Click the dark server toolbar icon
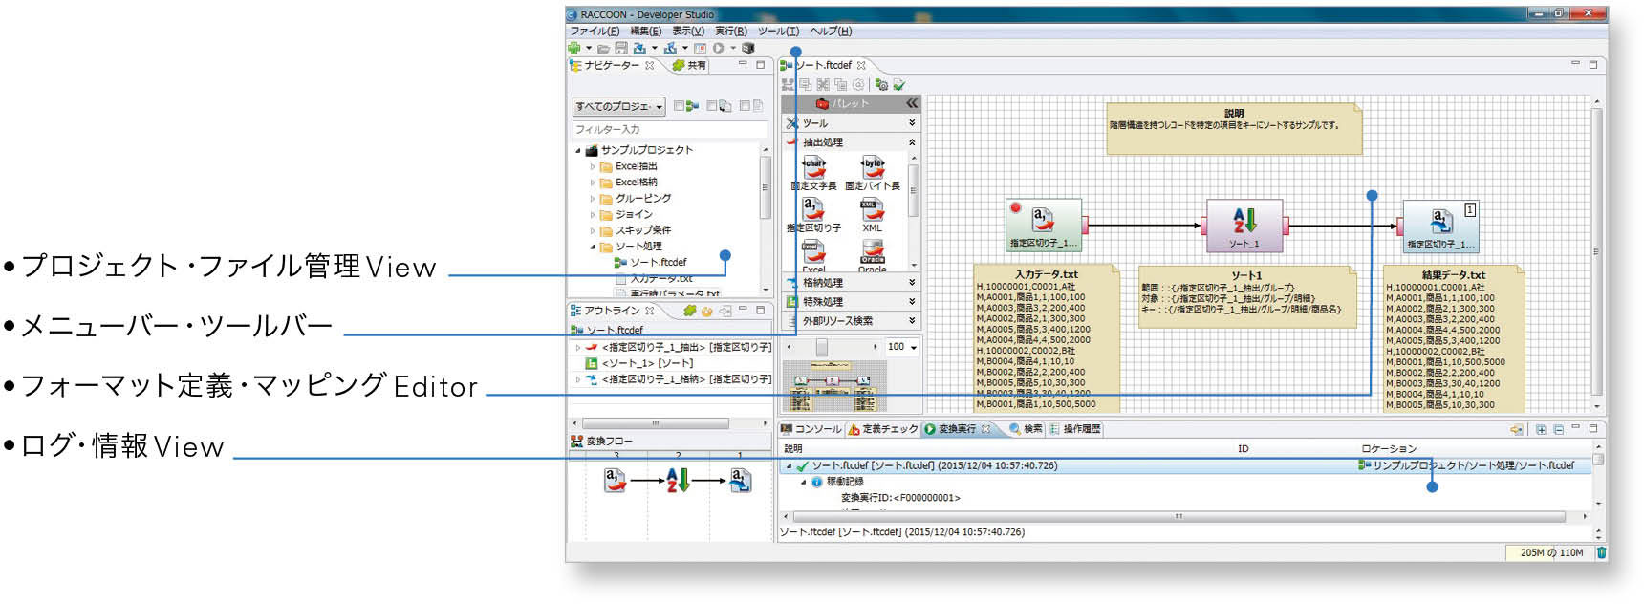The image size is (1644, 604). 748,48
